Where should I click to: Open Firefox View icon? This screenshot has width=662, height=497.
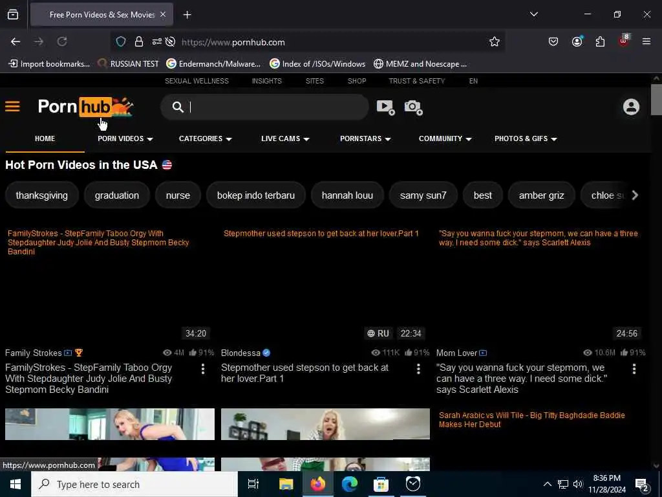(x=13, y=15)
